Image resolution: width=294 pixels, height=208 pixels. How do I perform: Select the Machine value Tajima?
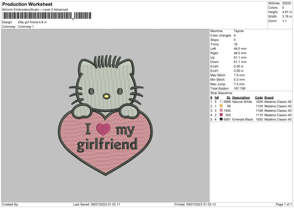[239, 31]
